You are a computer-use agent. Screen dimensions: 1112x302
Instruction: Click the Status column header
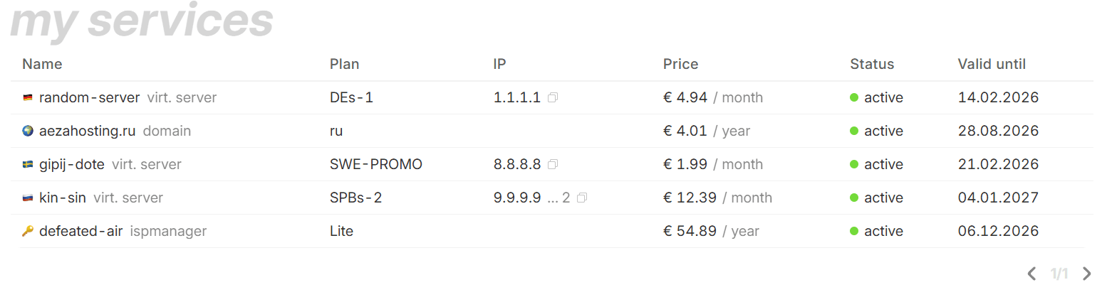click(x=872, y=65)
